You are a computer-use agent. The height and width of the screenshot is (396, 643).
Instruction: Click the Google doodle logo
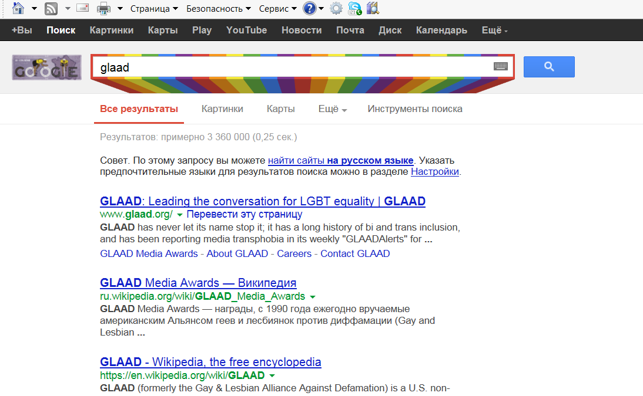click(x=47, y=67)
